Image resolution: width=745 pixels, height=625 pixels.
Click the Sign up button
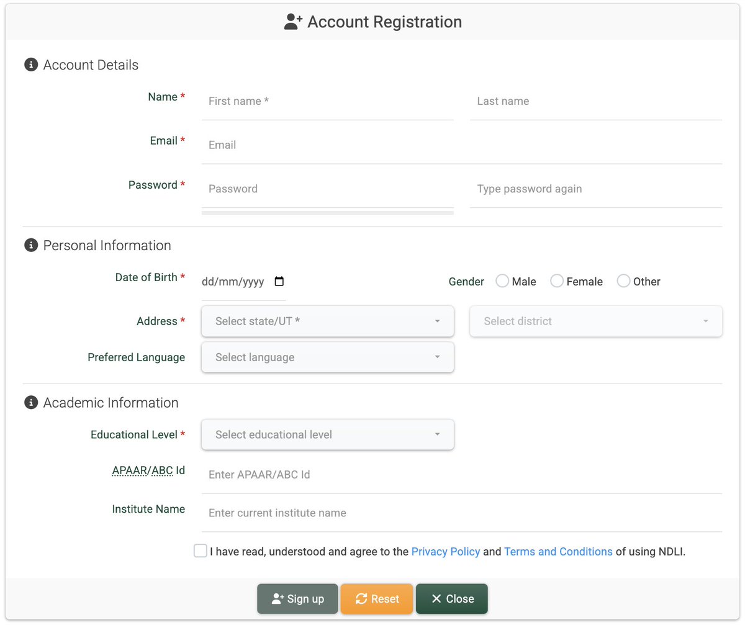coord(298,599)
